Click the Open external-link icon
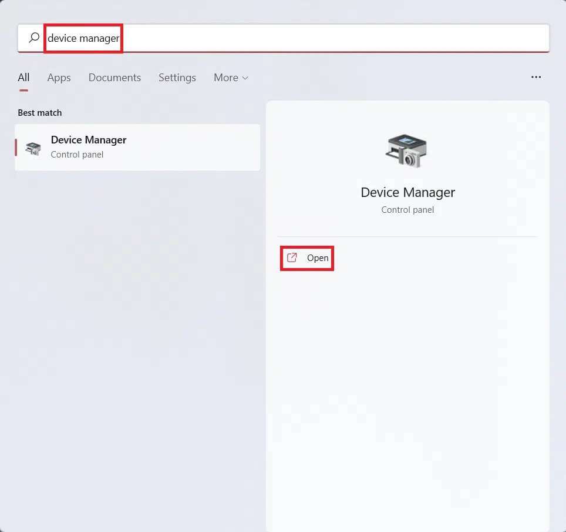Screen dimensions: 566x532 292,257
